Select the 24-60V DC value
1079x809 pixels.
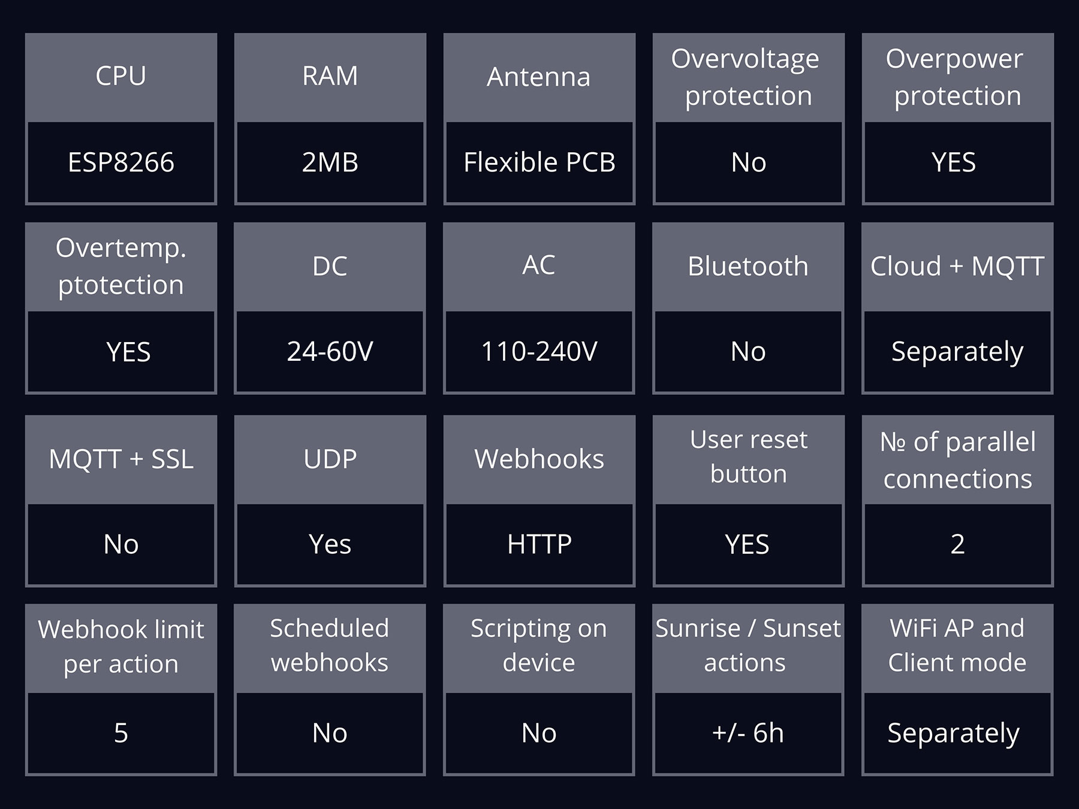[x=330, y=352]
